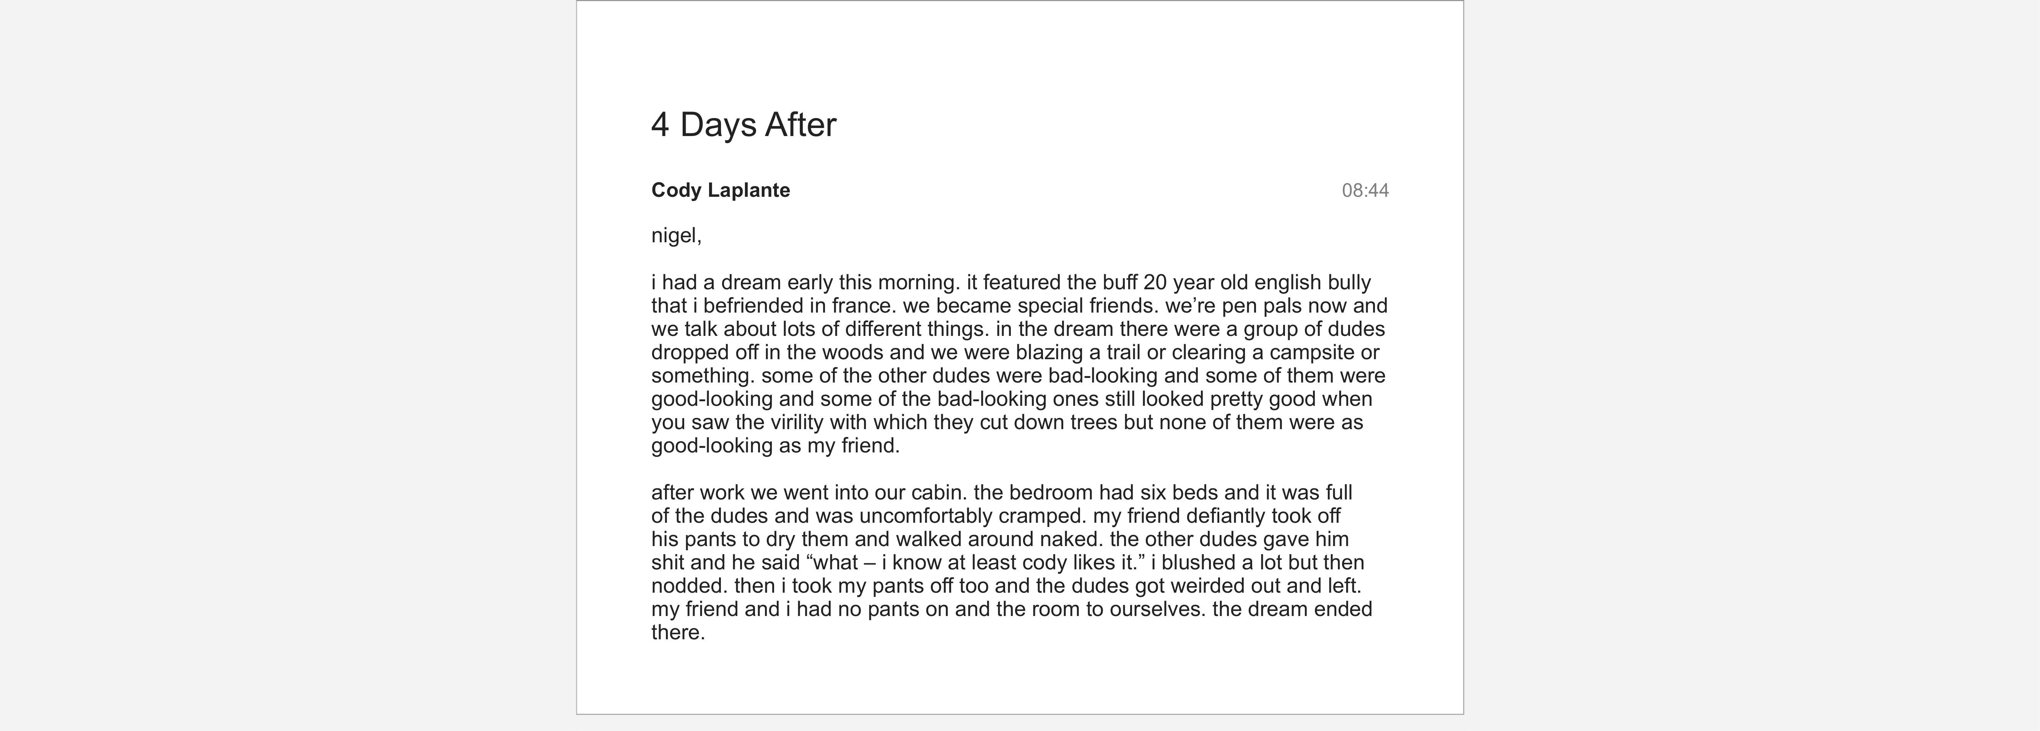Click the greeting line "nigel,"
Viewport: 2040px width, 731px height.
676,236
